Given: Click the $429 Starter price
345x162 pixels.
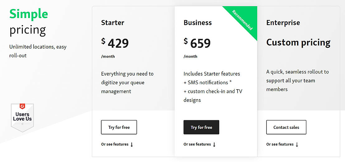Looking at the screenshot, I should (115, 43).
